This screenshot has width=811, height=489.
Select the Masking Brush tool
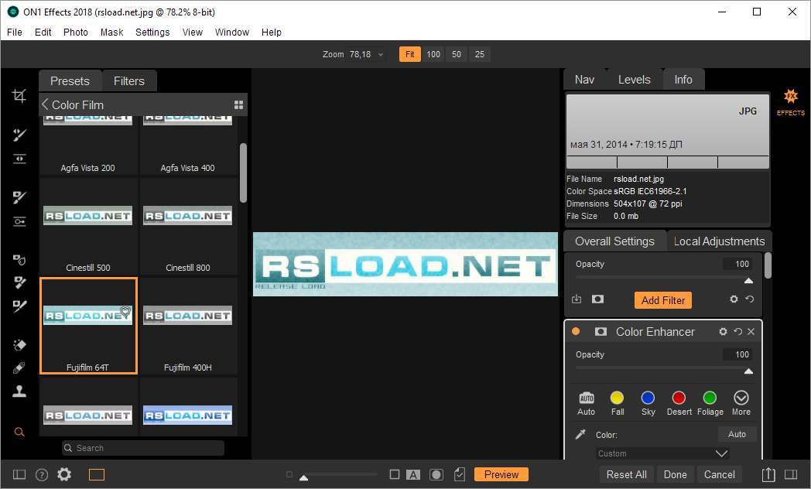click(x=19, y=197)
